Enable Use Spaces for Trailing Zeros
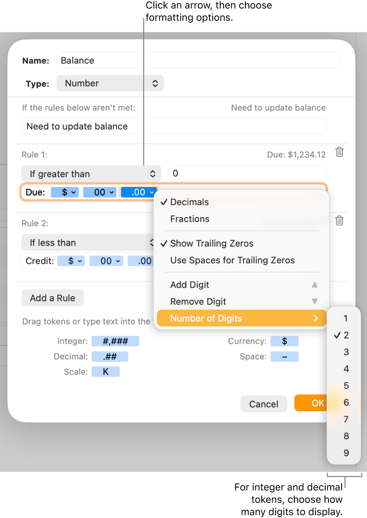The height and width of the screenshot is (518, 367). (232, 260)
